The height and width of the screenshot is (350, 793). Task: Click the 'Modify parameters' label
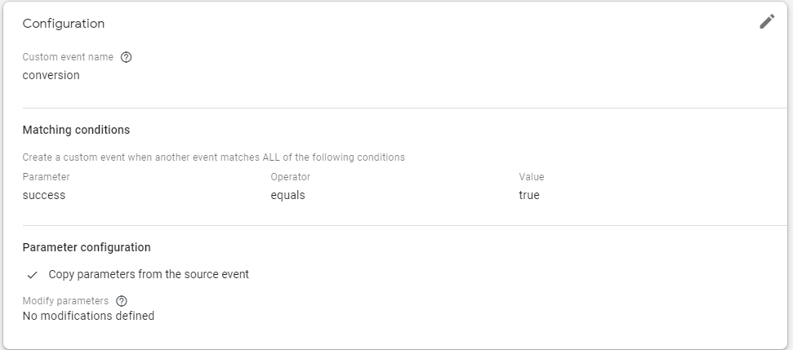[x=66, y=301]
